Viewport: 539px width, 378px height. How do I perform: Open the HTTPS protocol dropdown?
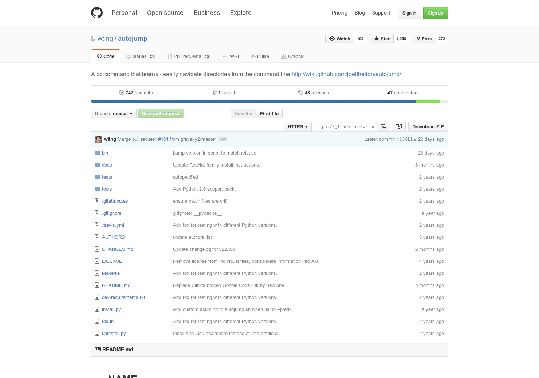point(298,126)
